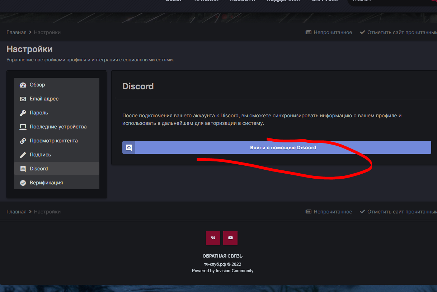The image size is (437, 292).
Task: Select Последние устройства in sidebar
Action: pyautogui.click(x=58, y=127)
